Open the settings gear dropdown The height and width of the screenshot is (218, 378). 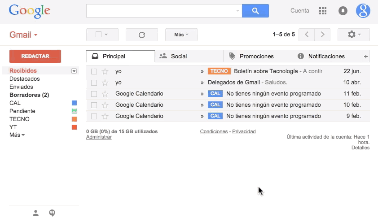[354, 35]
